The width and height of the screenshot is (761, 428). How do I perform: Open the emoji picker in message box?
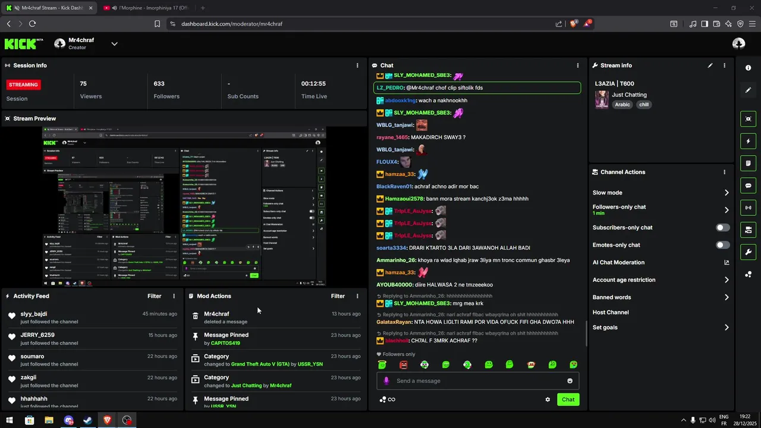[x=570, y=380]
